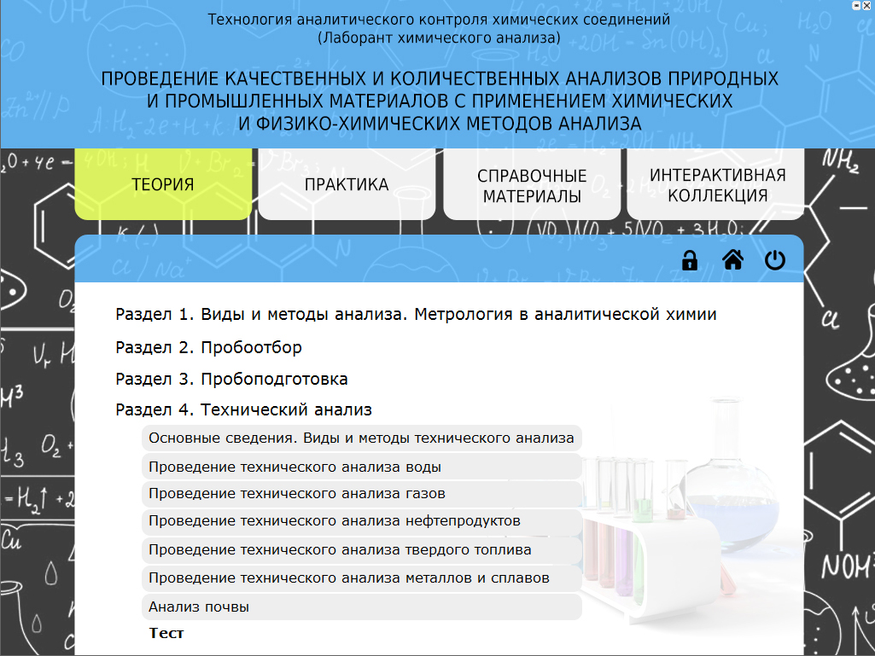Click the padlock lock icon

tap(690, 260)
